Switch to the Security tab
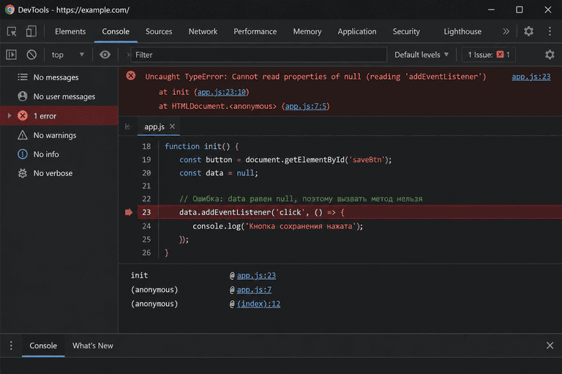This screenshot has height=374, width=562. (x=406, y=31)
